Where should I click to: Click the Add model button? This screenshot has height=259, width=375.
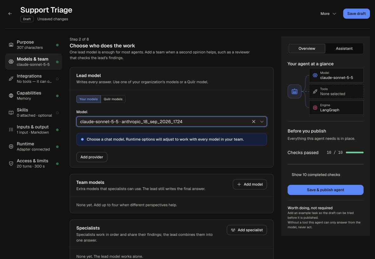250,184
